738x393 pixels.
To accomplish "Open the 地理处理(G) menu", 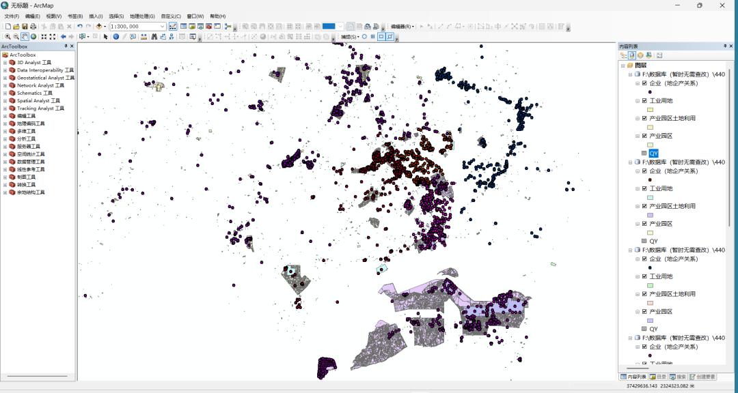I will pyautogui.click(x=142, y=16).
